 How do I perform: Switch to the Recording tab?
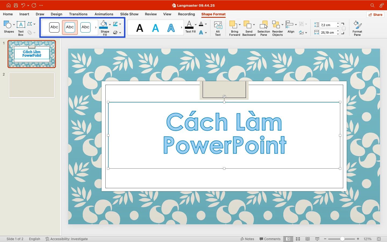pyautogui.click(x=186, y=14)
